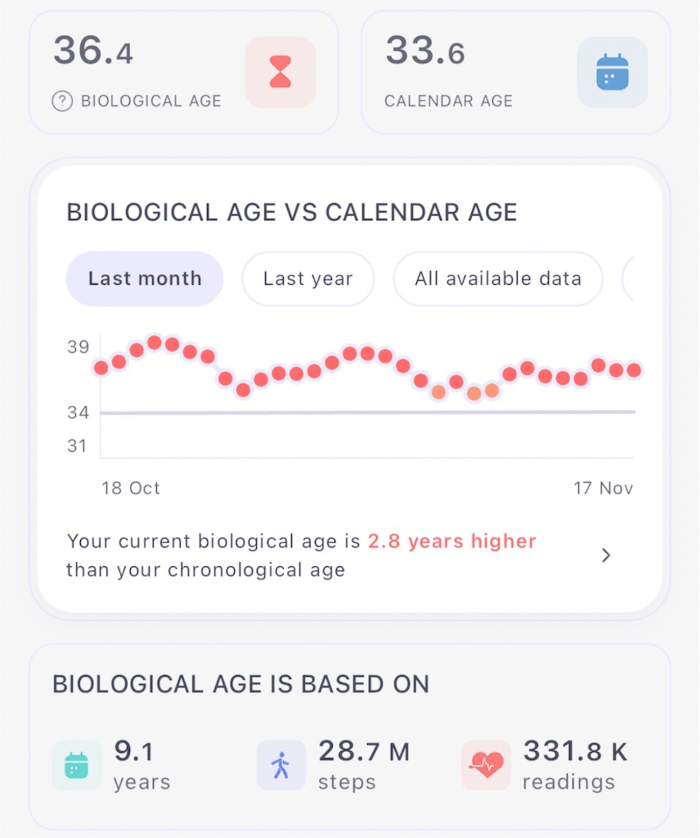Switch to the Last year range
This screenshot has height=838, width=700.
pyautogui.click(x=308, y=279)
